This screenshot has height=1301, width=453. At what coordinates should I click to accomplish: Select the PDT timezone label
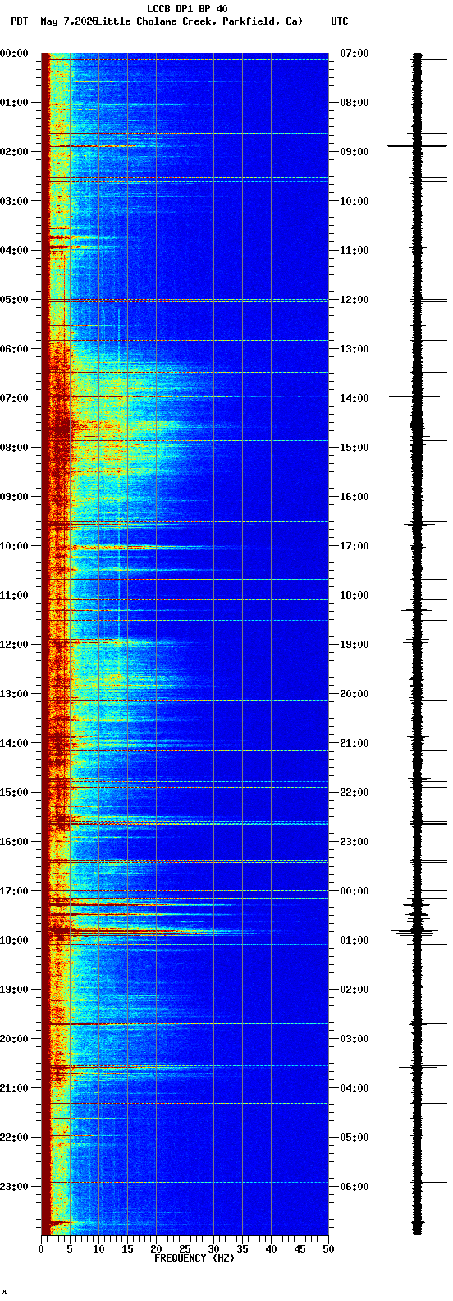point(19,21)
